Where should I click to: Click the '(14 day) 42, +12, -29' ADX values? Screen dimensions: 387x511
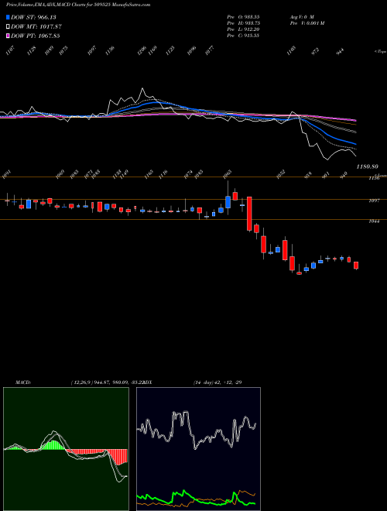pos(217,382)
